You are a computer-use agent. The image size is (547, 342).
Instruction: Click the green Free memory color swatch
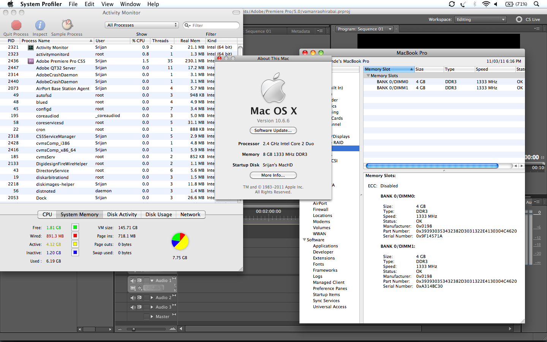click(75, 227)
